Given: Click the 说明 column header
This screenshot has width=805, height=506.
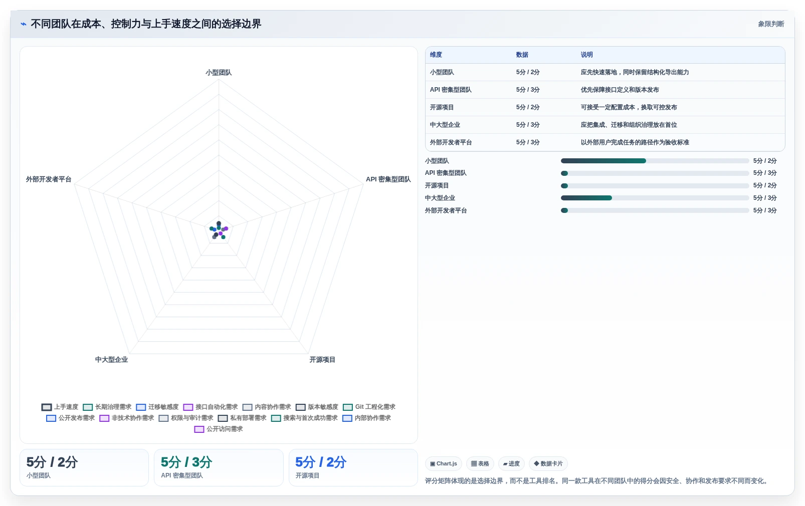Looking at the screenshot, I should tap(586, 55).
